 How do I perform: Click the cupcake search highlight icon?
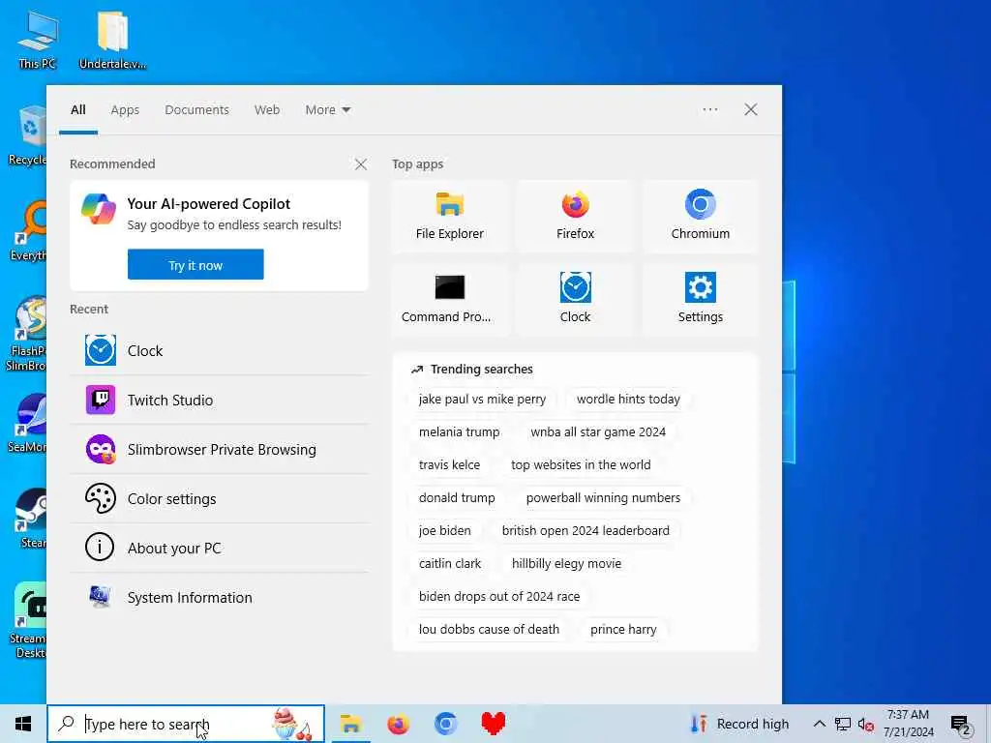pos(290,724)
